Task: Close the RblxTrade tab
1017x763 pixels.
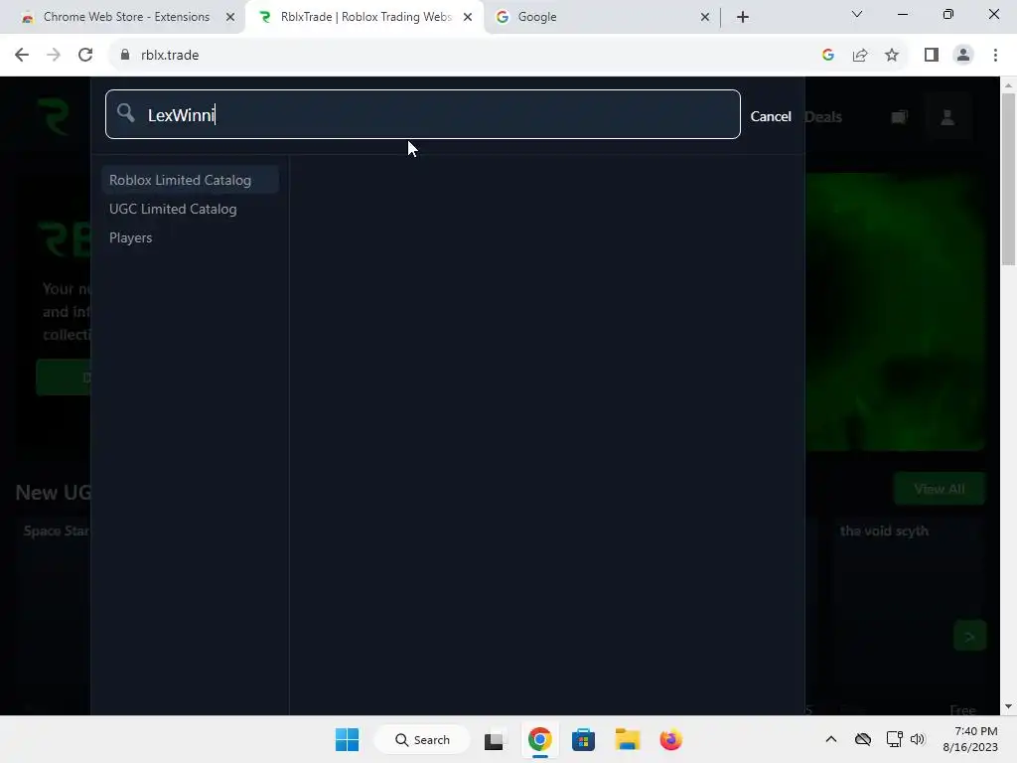Action: (x=468, y=17)
